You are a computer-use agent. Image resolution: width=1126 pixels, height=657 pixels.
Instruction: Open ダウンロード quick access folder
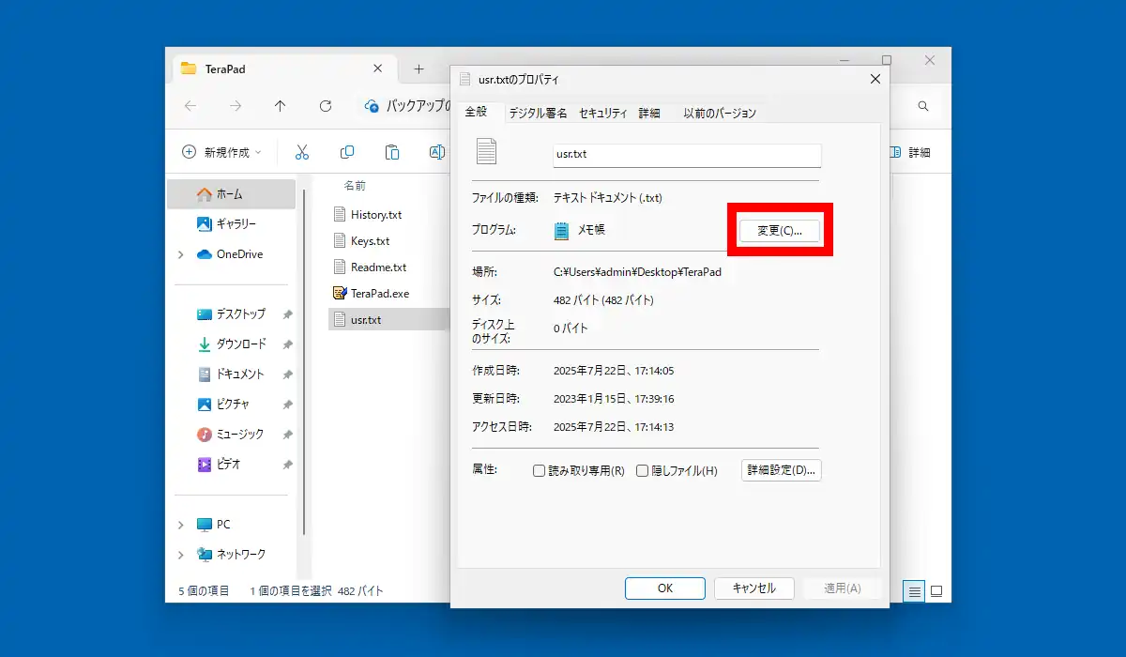(232, 344)
